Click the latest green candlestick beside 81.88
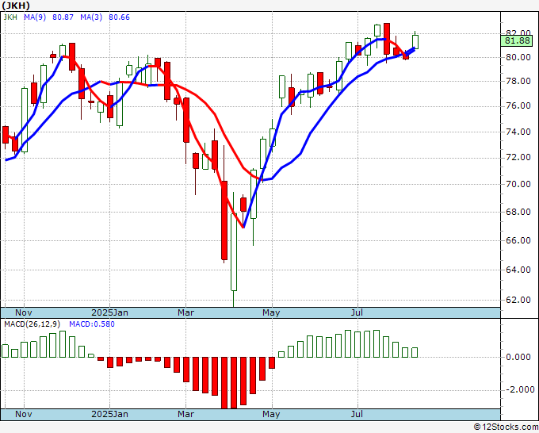Image resolution: width=539 pixels, height=433 pixels. [415, 42]
